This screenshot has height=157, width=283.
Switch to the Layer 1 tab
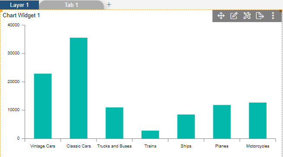coord(19,5)
